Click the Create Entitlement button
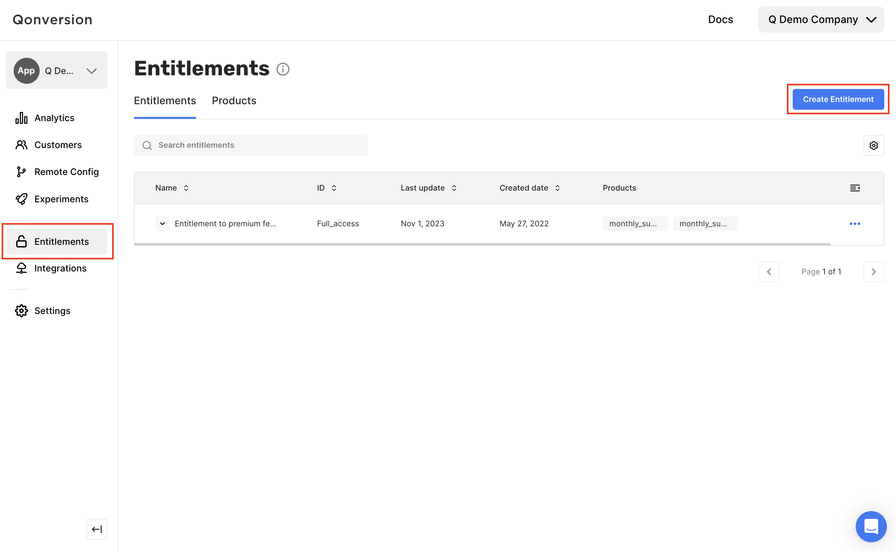 [838, 99]
